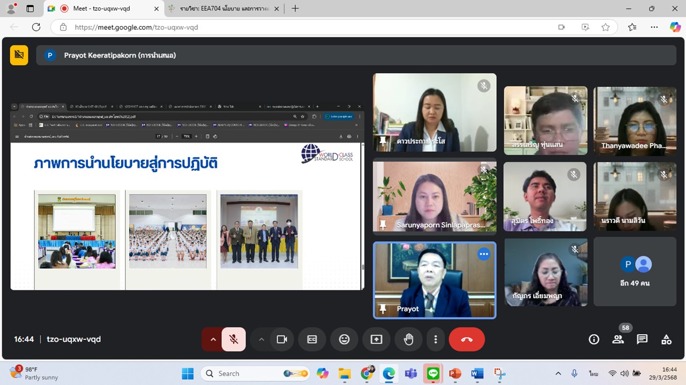Click the taskbar Search box
Screen dimensions: 686x385
(256, 373)
